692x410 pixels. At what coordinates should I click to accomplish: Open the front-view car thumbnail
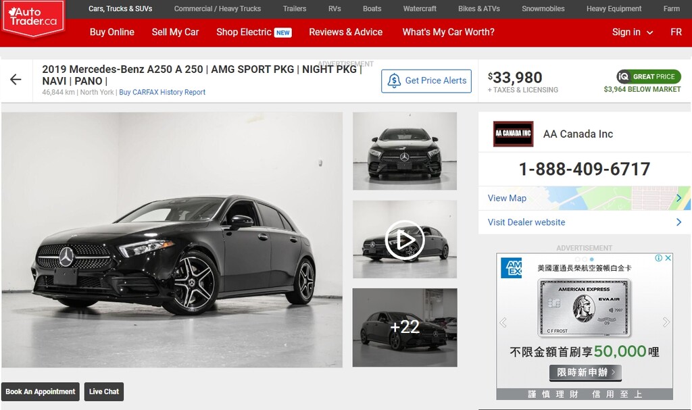(405, 151)
